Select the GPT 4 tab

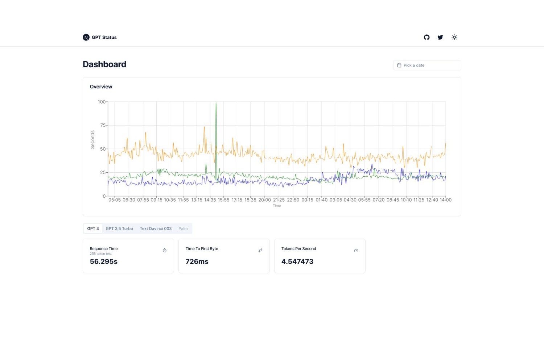pos(93,228)
